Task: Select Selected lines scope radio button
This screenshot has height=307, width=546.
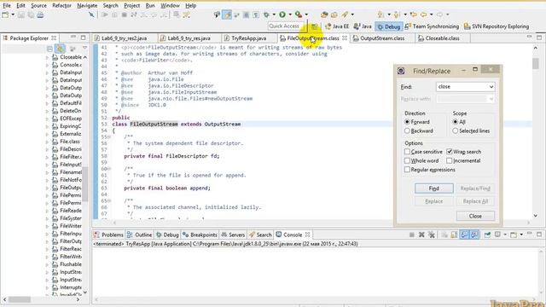Action: click(x=455, y=130)
